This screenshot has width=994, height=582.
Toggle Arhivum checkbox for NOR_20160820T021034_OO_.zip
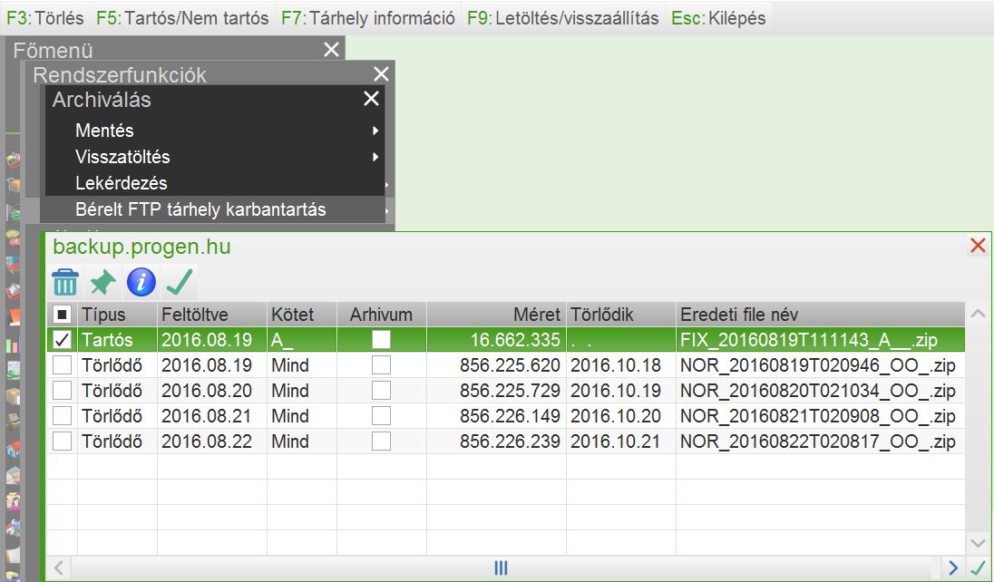click(381, 391)
